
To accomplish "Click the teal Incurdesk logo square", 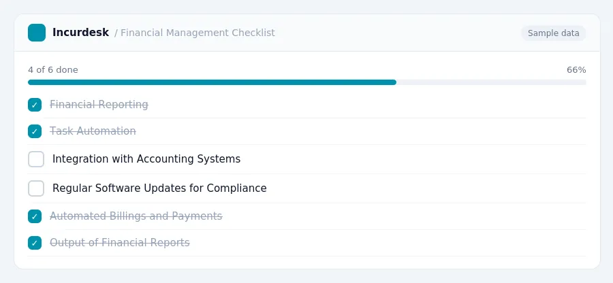I will pos(37,33).
